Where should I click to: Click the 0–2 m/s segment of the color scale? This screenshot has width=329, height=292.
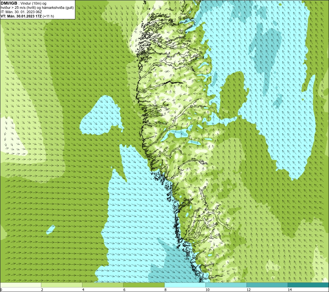(x=20, y=285)
